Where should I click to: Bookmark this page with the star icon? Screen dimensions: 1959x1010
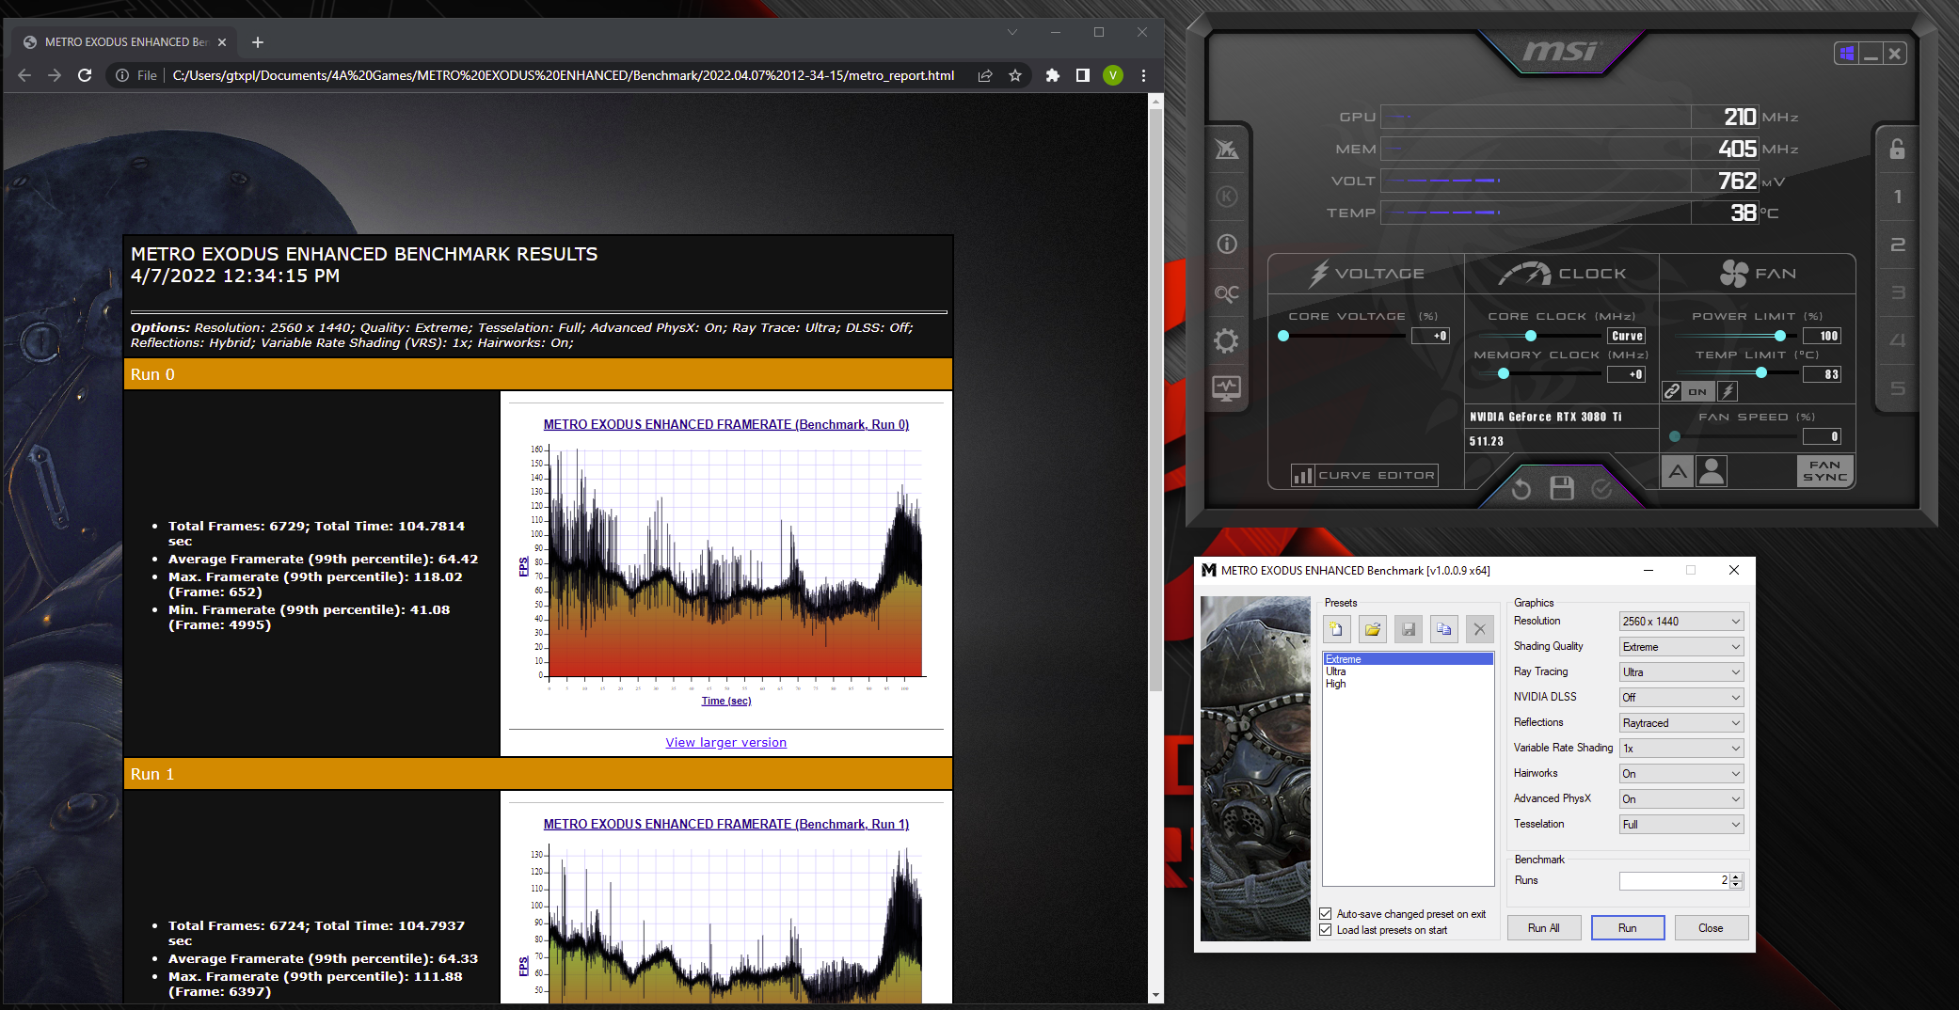[1015, 75]
